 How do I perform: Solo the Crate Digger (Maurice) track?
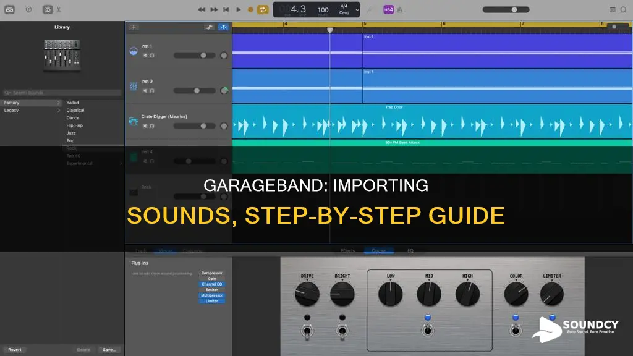tap(152, 126)
